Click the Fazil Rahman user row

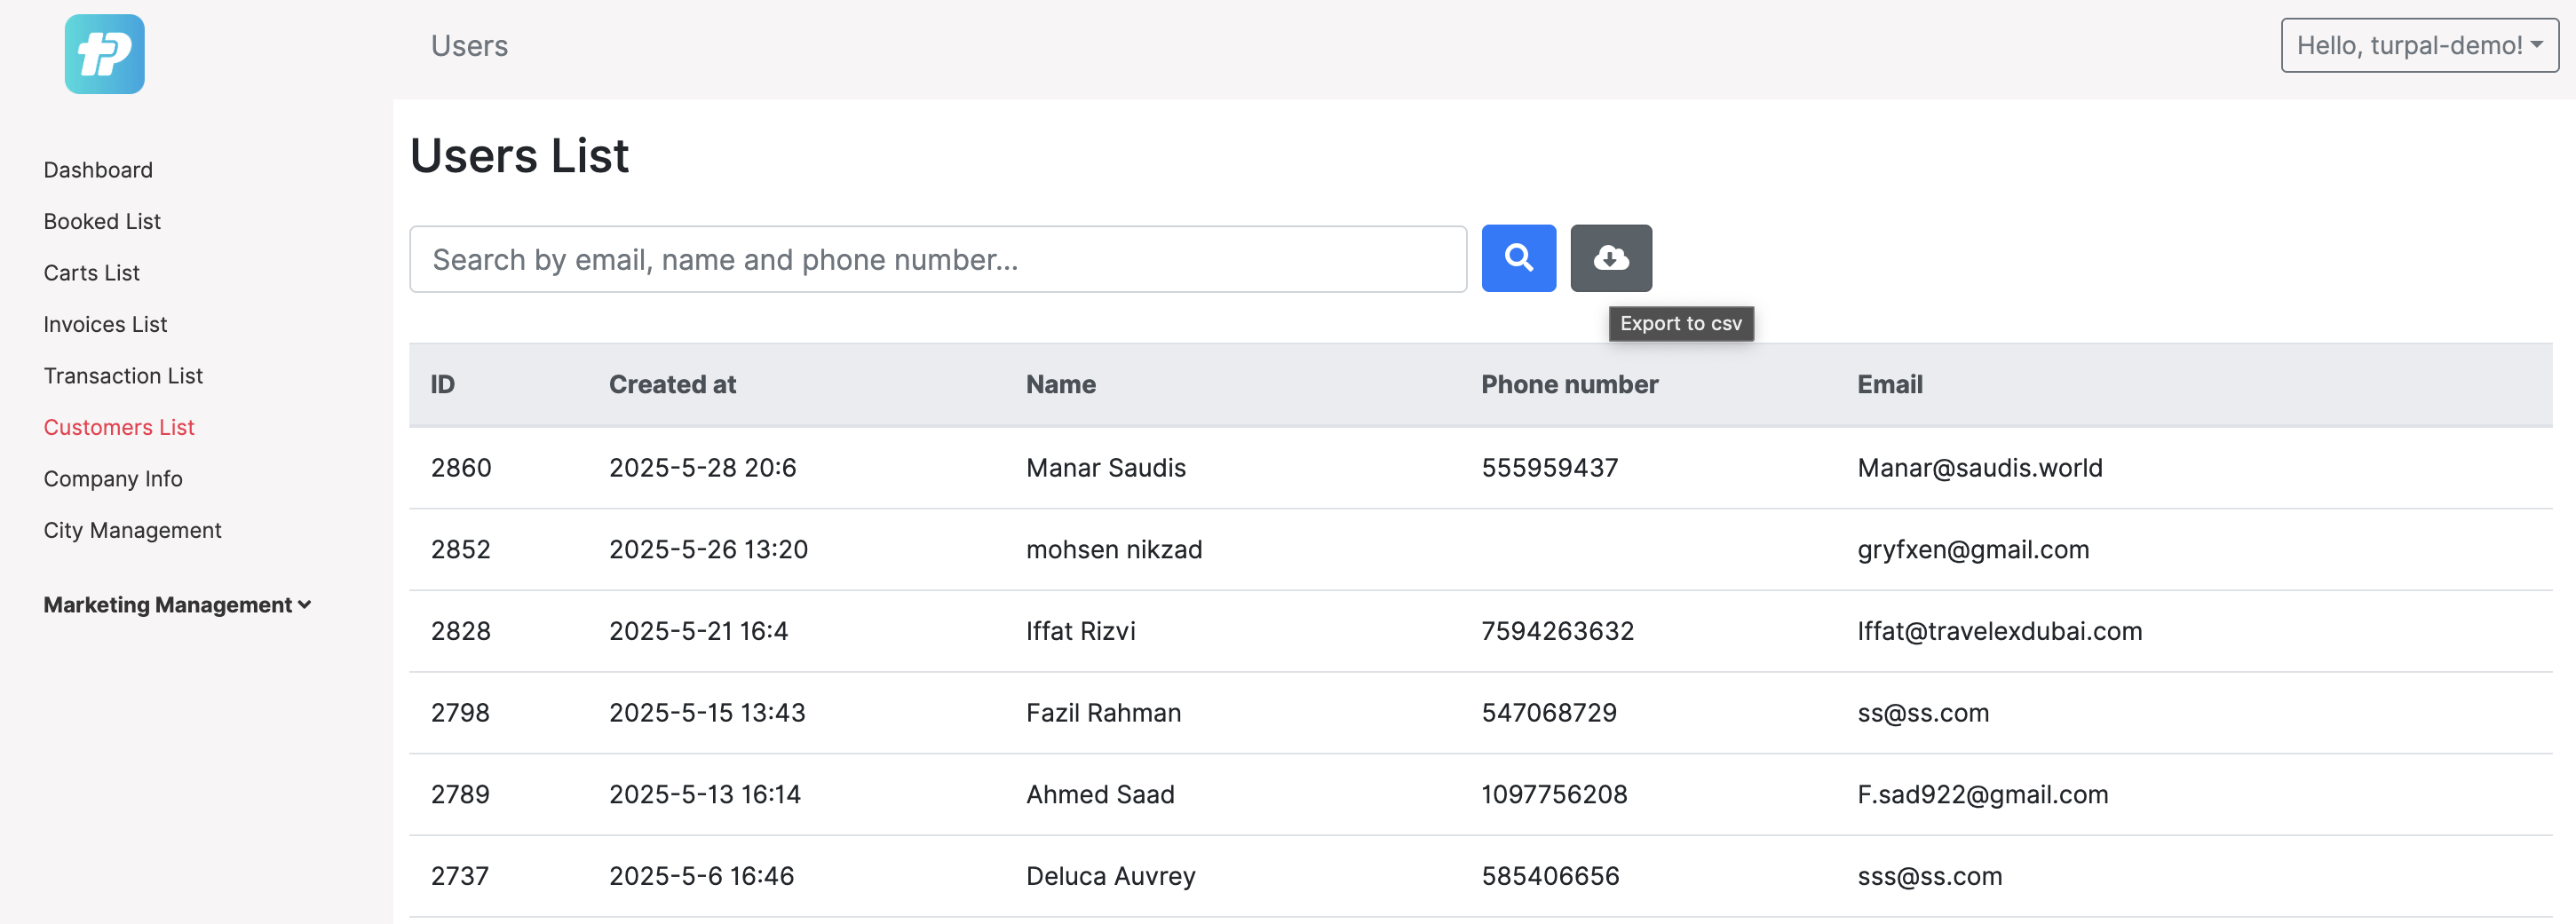pos(1103,712)
